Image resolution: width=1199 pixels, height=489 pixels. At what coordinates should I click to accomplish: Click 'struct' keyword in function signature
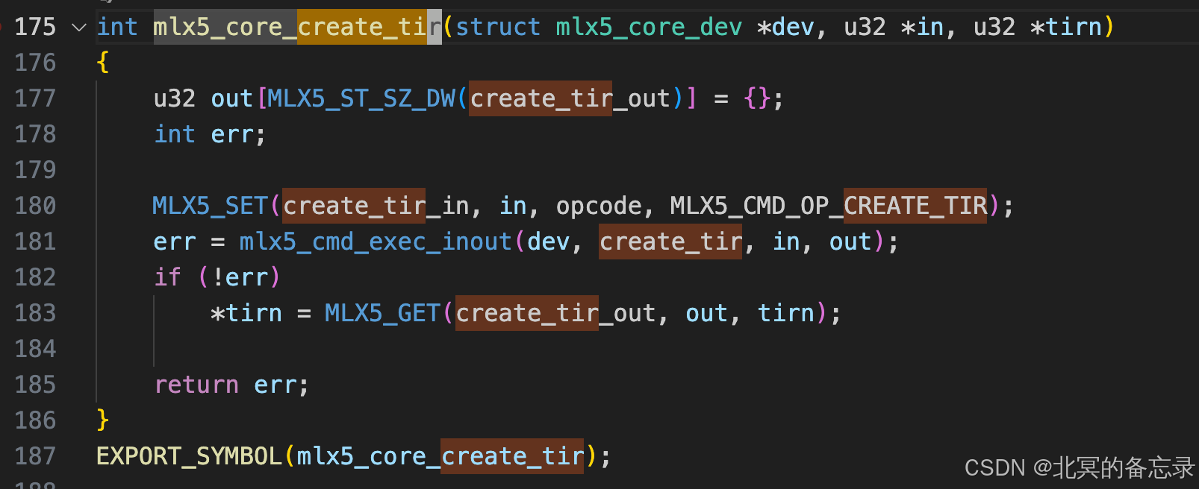(498, 28)
